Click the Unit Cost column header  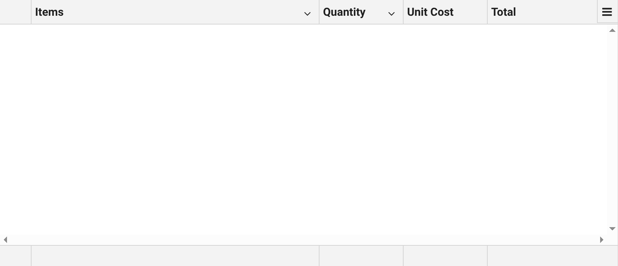[x=430, y=12]
